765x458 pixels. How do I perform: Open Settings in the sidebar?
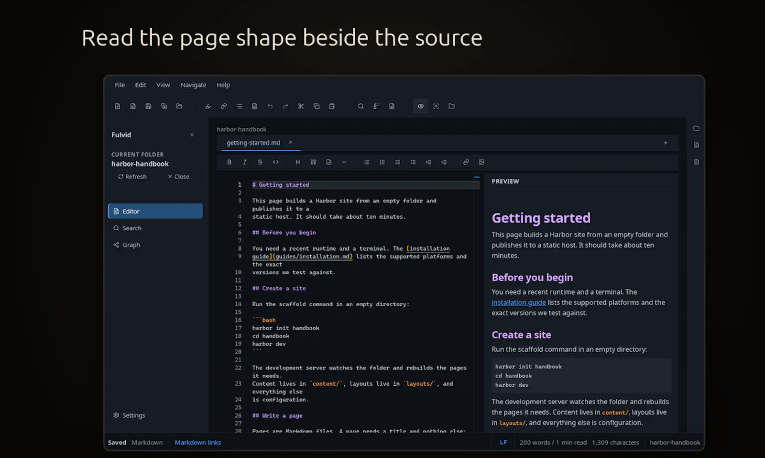155,415
